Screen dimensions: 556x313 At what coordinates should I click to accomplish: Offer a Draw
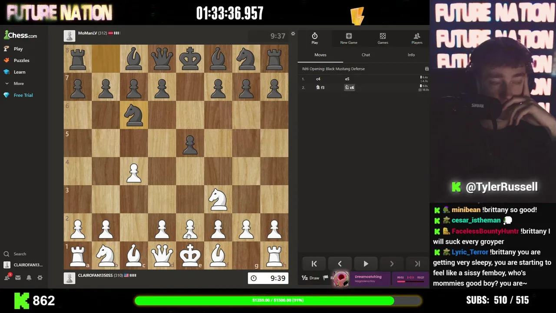pos(311,278)
